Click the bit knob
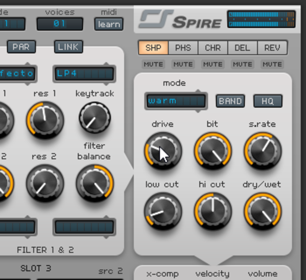 pos(213,151)
